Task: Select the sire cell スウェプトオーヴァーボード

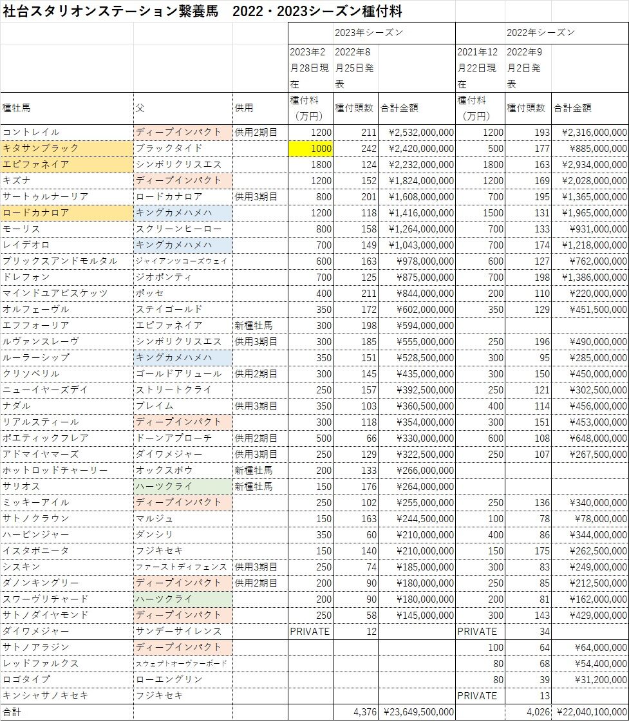Action: (x=183, y=663)
